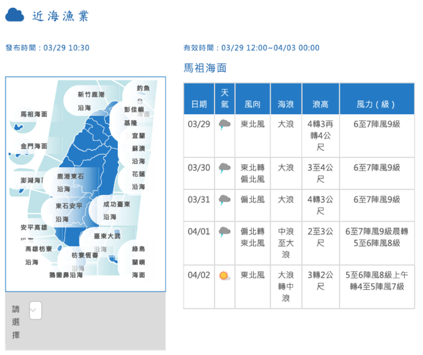
Task: Click the rain cloud icon for 03/31
Action: click(224, 200)
